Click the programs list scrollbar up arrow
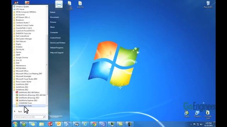Image resolution: width=227 pixels, height=127 pixels. [x=47, y=6]
